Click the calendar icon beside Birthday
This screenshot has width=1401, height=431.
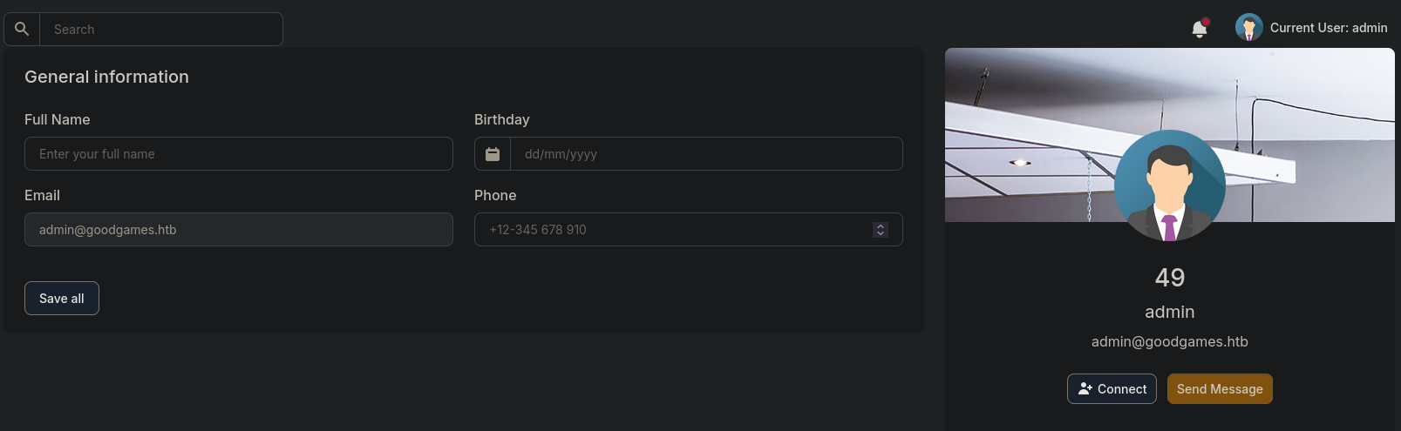click(x=493, y=154)
